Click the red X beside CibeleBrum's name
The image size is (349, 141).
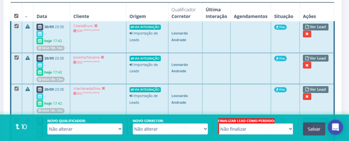point(96,26)
